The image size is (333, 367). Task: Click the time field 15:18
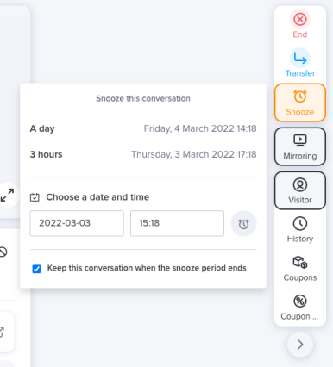(x=177, y=223)
